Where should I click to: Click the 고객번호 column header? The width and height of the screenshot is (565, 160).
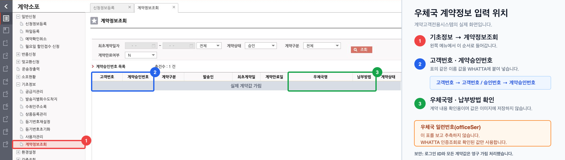[x=107, y=77]
